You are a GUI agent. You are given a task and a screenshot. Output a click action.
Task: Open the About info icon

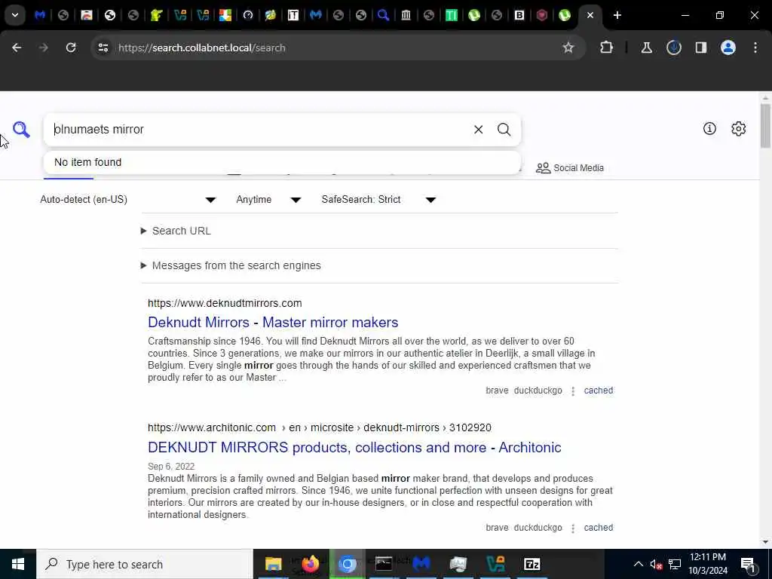pyautogui.click(x=709, y=128)
